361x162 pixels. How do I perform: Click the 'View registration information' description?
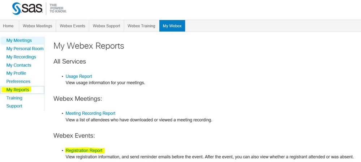210,157
